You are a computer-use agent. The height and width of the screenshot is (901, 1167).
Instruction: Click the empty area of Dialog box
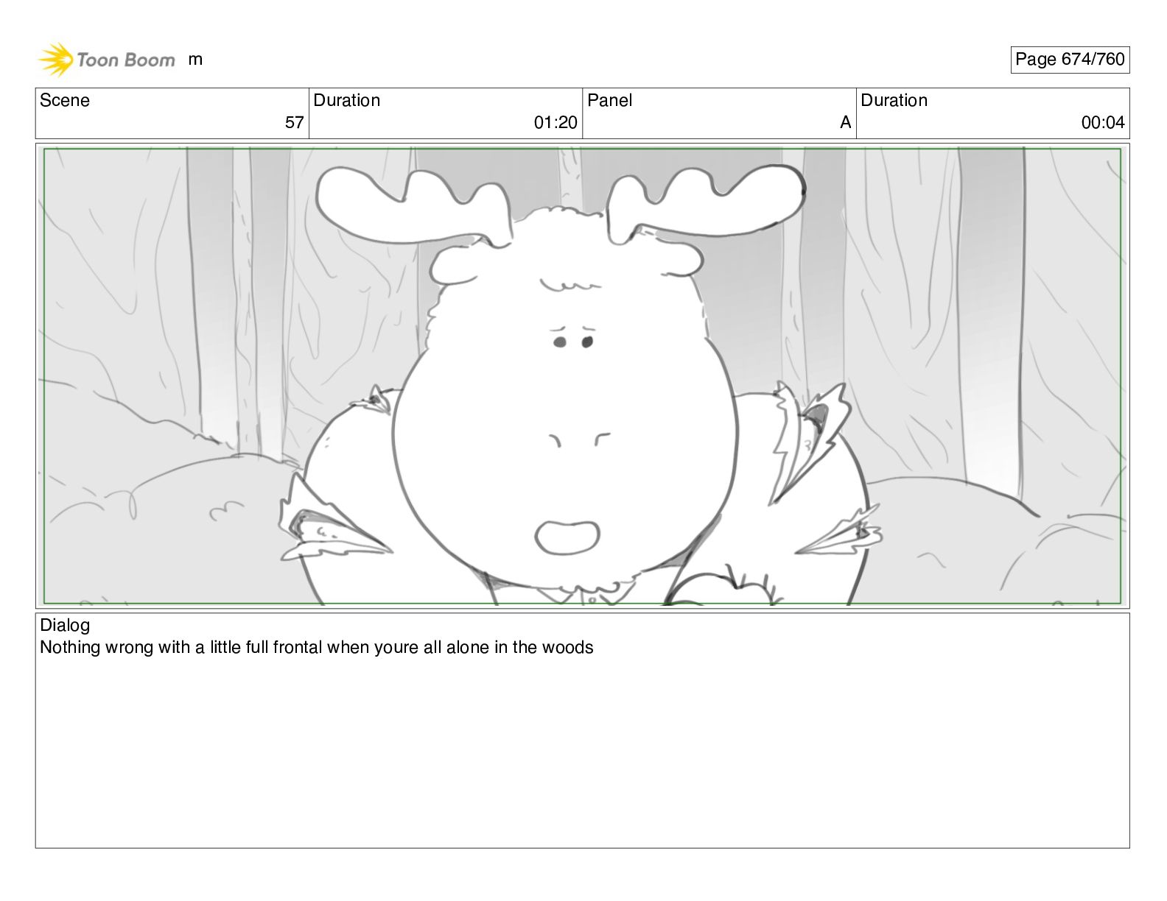pyautogui.click(x=582, y=751)
